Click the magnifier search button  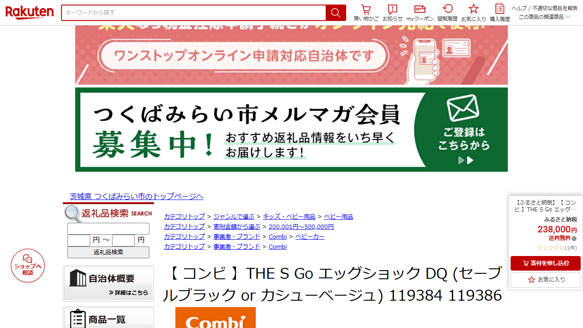coord(336,13)
